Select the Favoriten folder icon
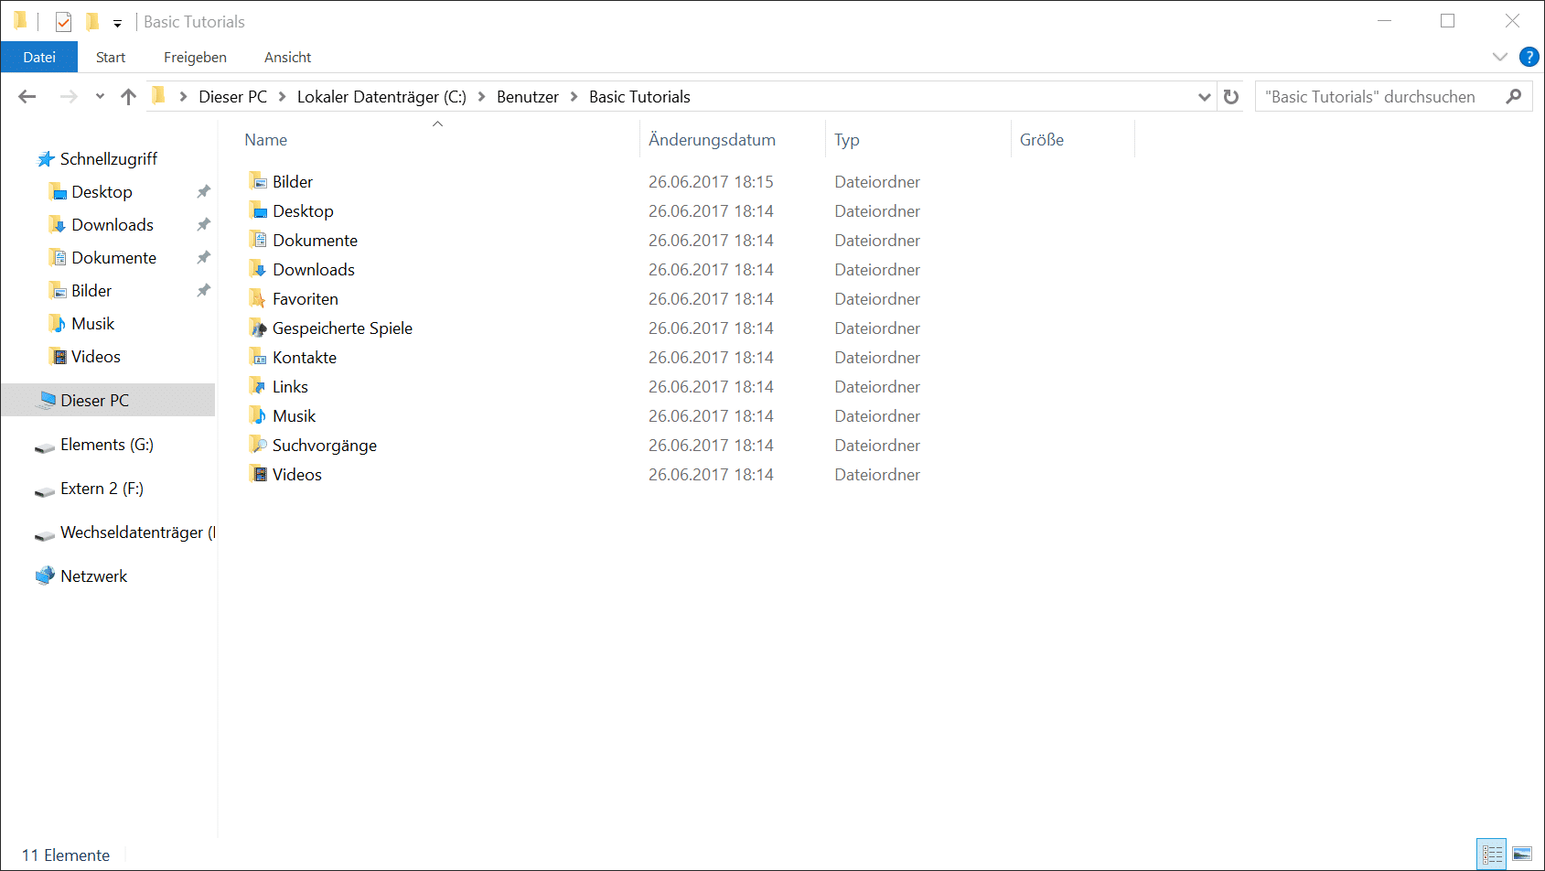 pos(258,298)
